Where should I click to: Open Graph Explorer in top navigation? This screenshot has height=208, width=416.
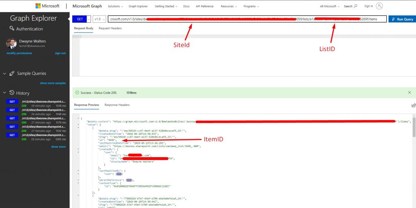point(138,6)
